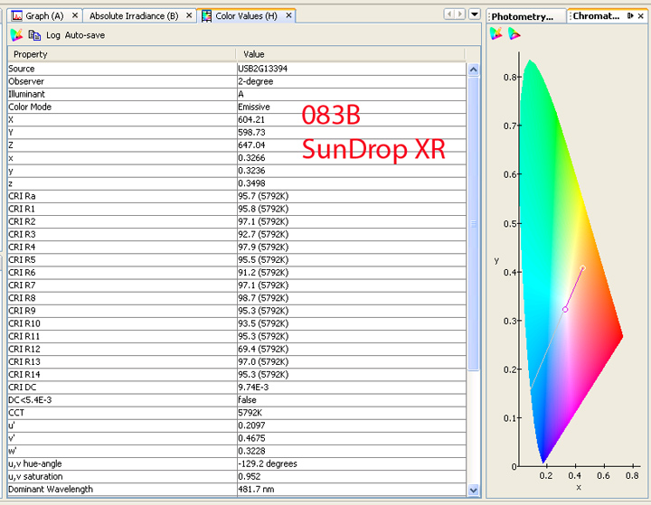
Task: Click the Log button
Action: pyautogui.click(x=53, y=35)
